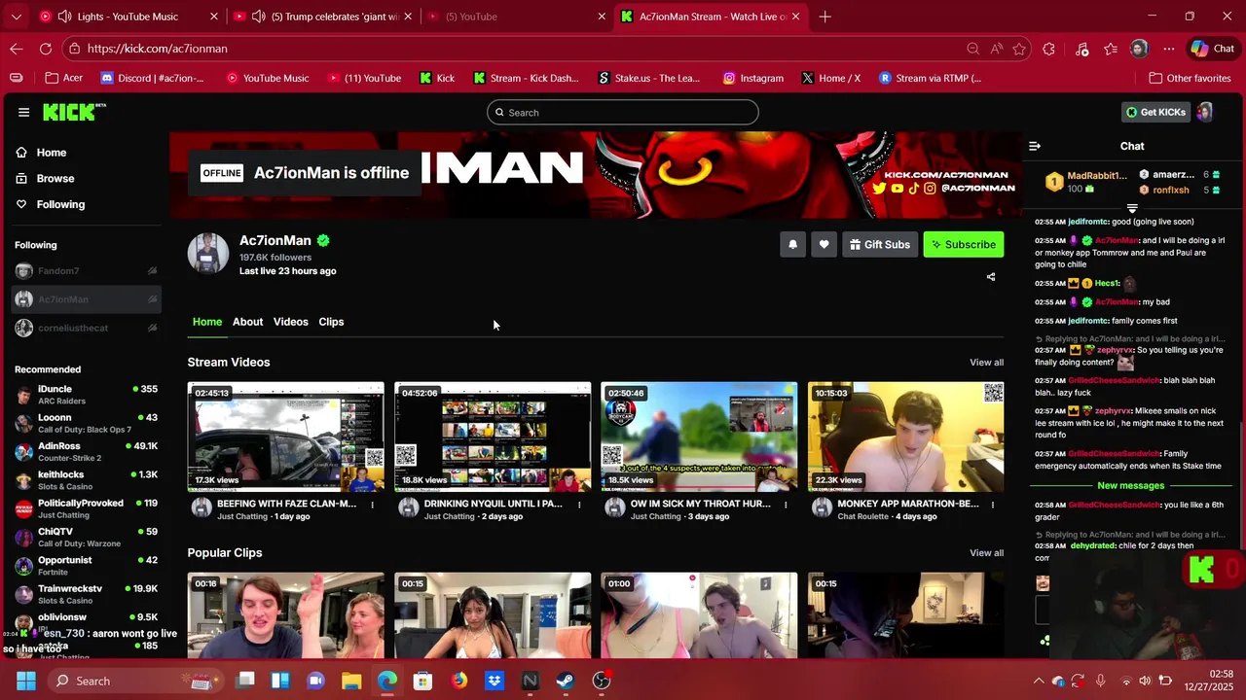
Task: Switch to the About channel tab
Action: coord(247,322)
